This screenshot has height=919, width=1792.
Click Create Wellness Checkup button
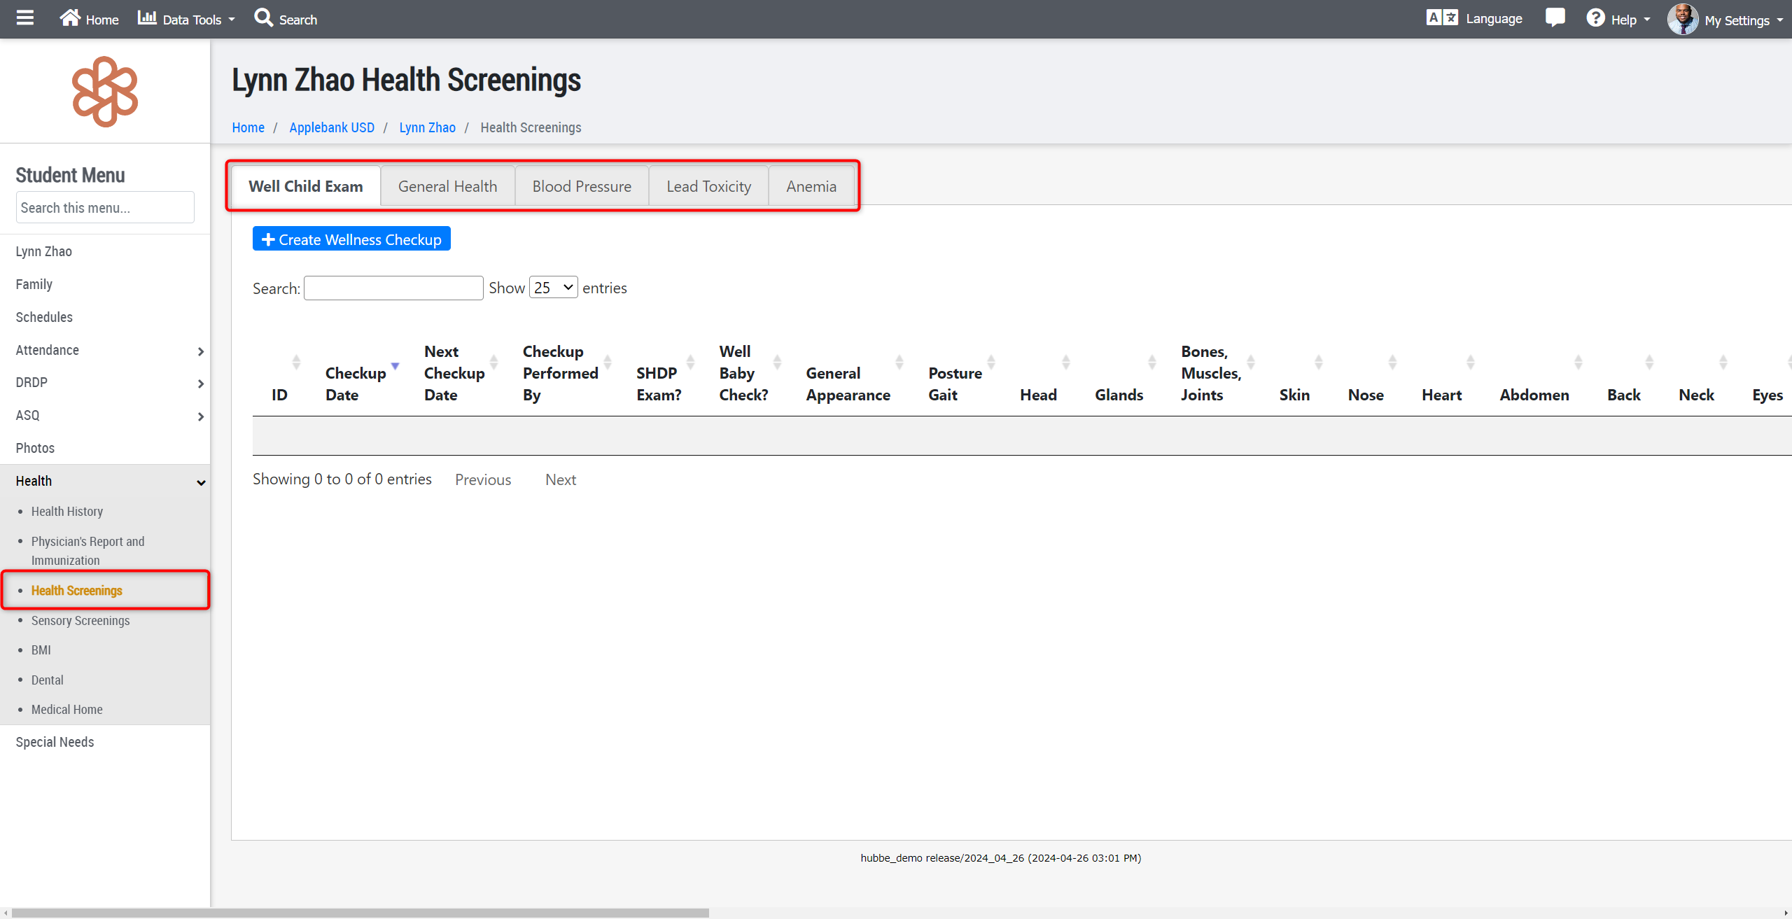[x=351, y=239]
